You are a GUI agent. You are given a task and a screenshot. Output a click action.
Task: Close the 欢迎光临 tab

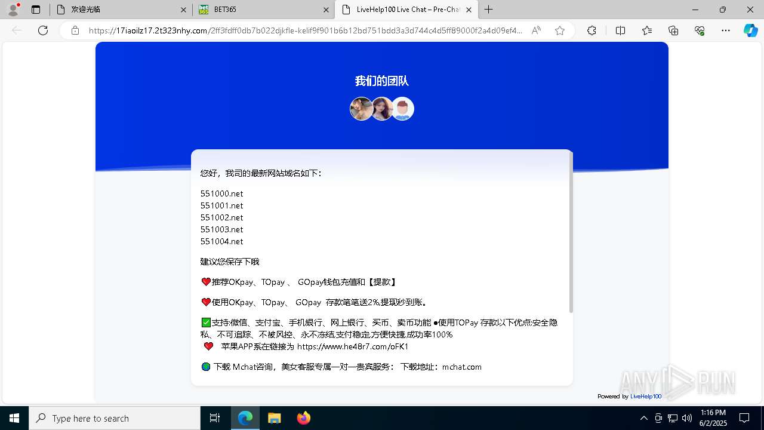click(x=183, y=10)
